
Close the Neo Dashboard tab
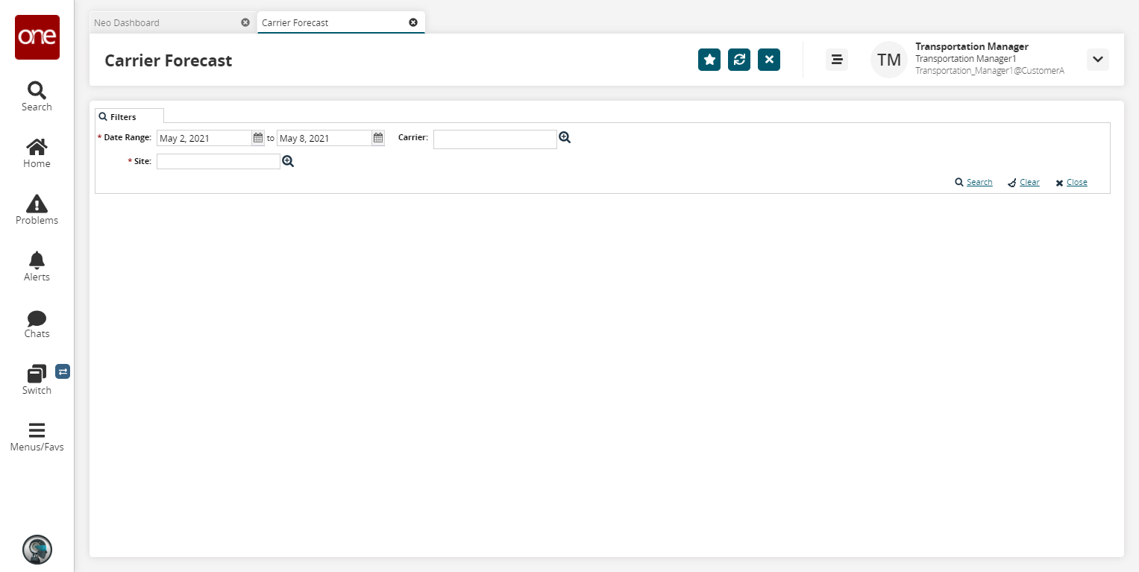pos(245,22)
